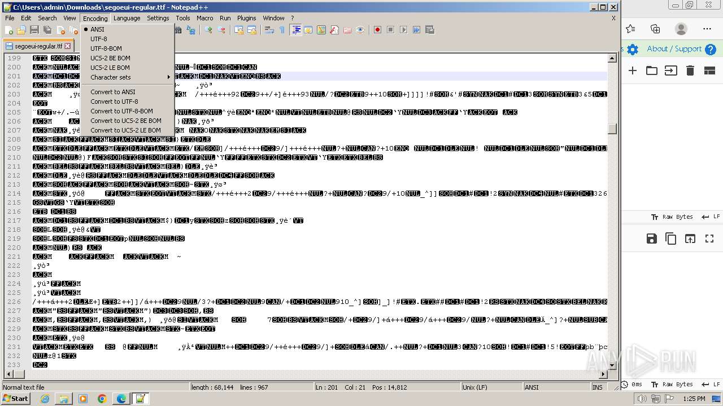The image size is (723, 406).
Task: Click the Stop Recording macro icon
Action: point(390,30)
